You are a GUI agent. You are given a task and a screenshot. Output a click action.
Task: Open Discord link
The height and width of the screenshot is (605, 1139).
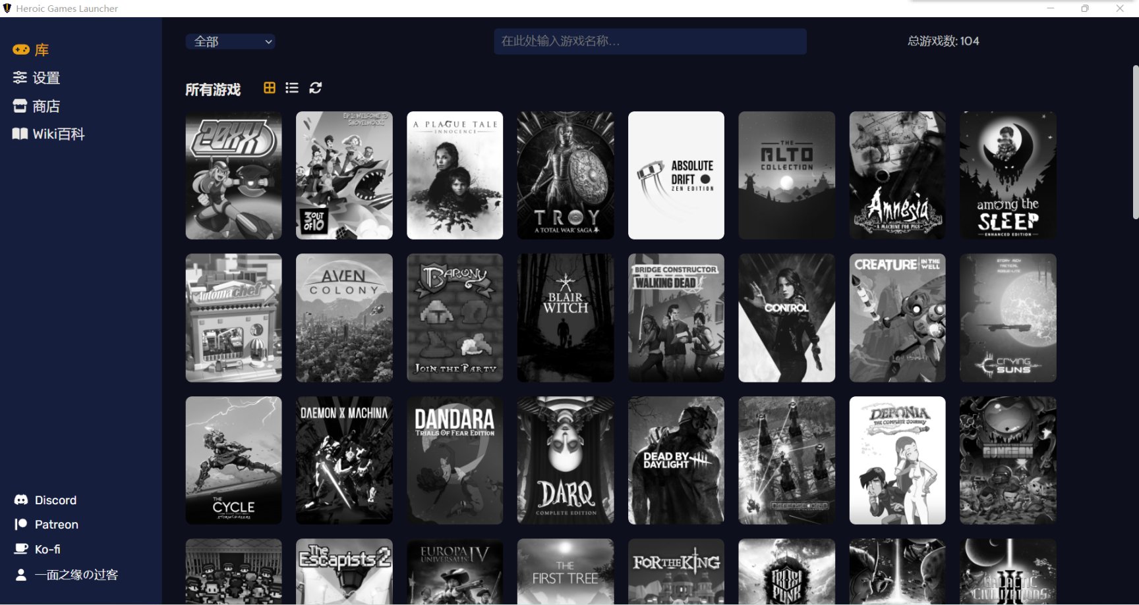(x=45, y=500)
